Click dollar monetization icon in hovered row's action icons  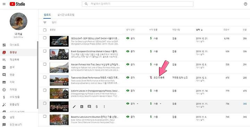(97, 107)
